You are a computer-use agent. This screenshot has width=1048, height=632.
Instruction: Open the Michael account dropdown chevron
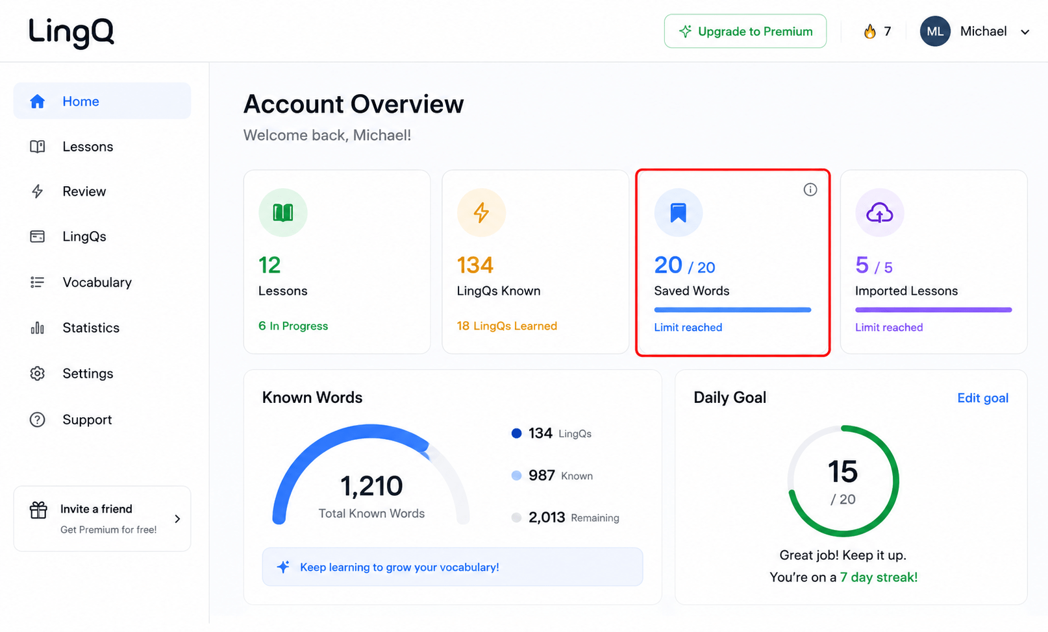pos(1025,32)
